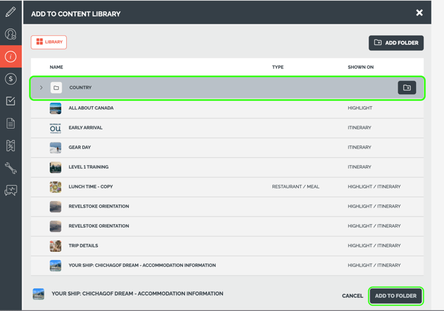This screenshot has height=311, width=444.
Task: Open the dollar pricing sidebar icon
Action: 11,79
